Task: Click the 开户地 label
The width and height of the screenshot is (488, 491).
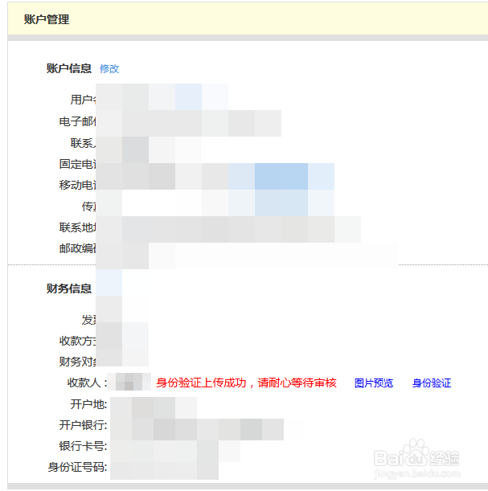Action: [88, 404]
